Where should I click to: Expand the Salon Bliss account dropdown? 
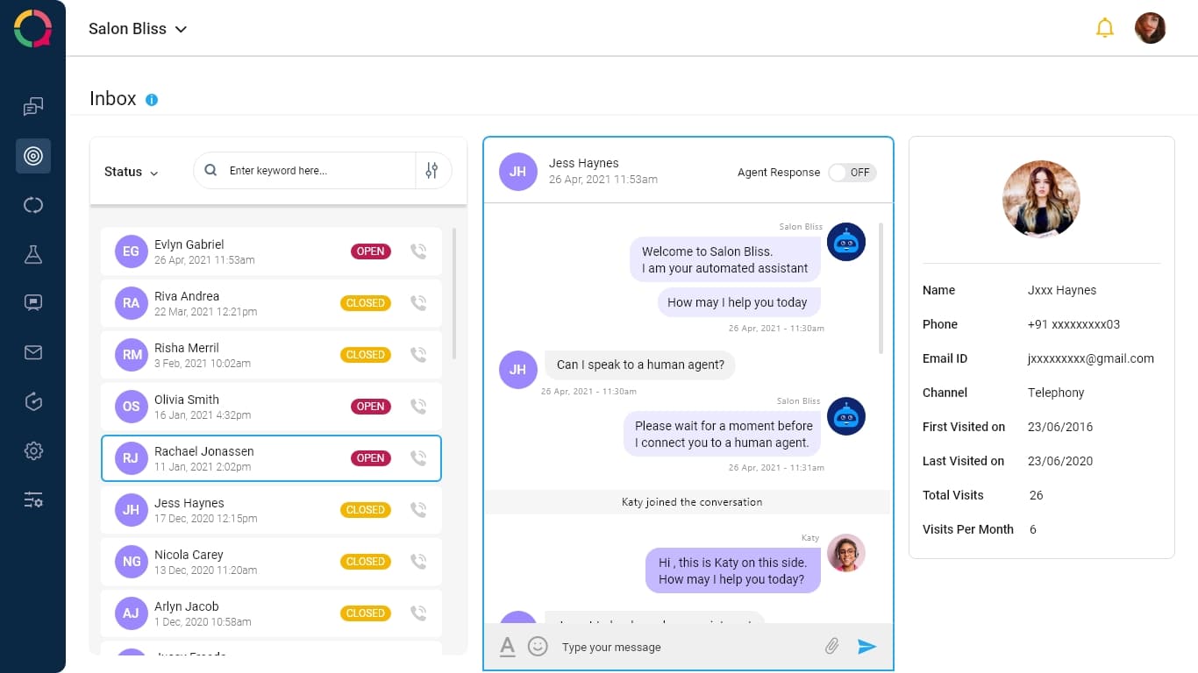pos(138,29)
